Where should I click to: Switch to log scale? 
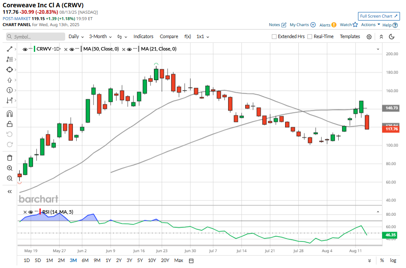tap(393, 260)
